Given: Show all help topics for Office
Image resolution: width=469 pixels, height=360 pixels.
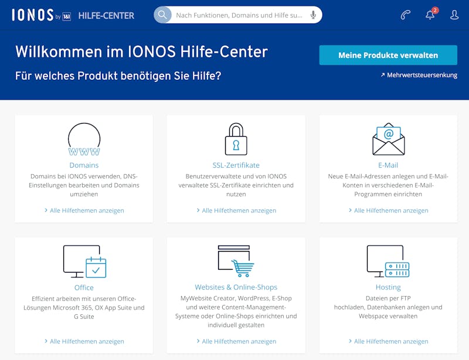Looking at the screenshot, I should point(84,341).
